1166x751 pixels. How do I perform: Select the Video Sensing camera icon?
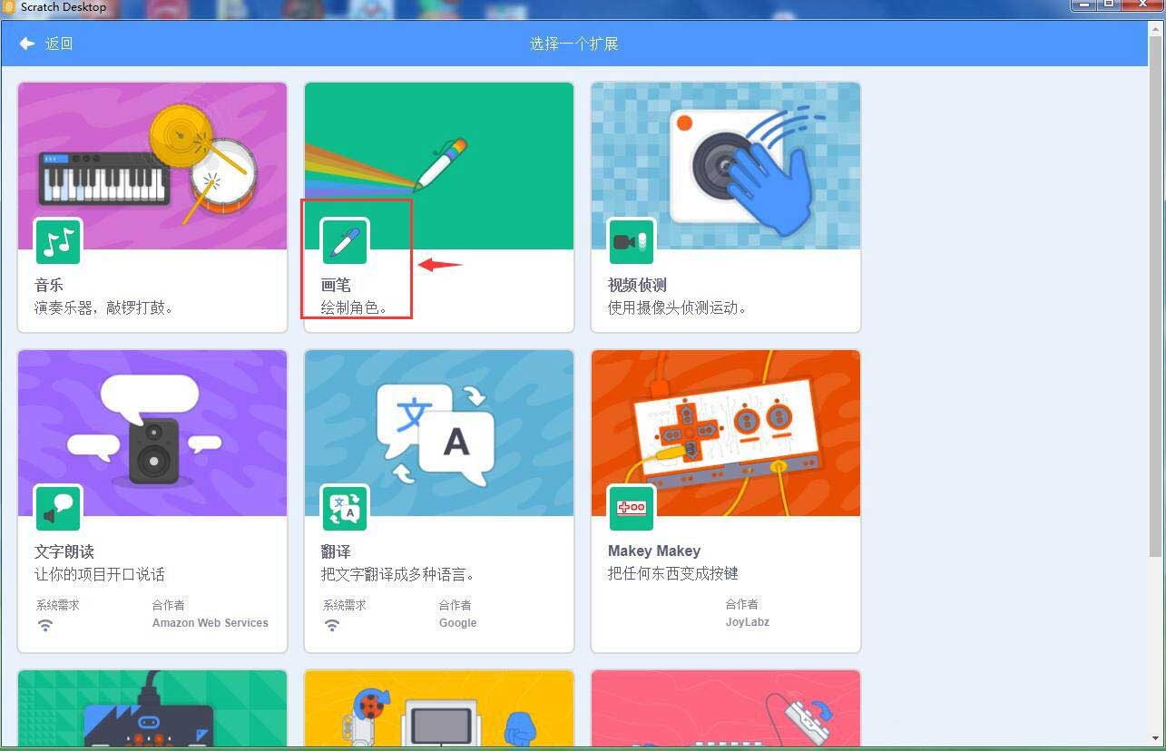tap(632, 241)
